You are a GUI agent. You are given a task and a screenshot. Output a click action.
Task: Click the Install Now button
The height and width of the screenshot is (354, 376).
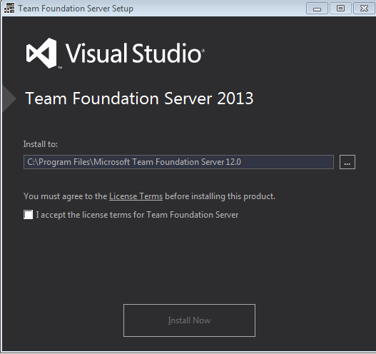pyautogui.click(x=189, y=320)
